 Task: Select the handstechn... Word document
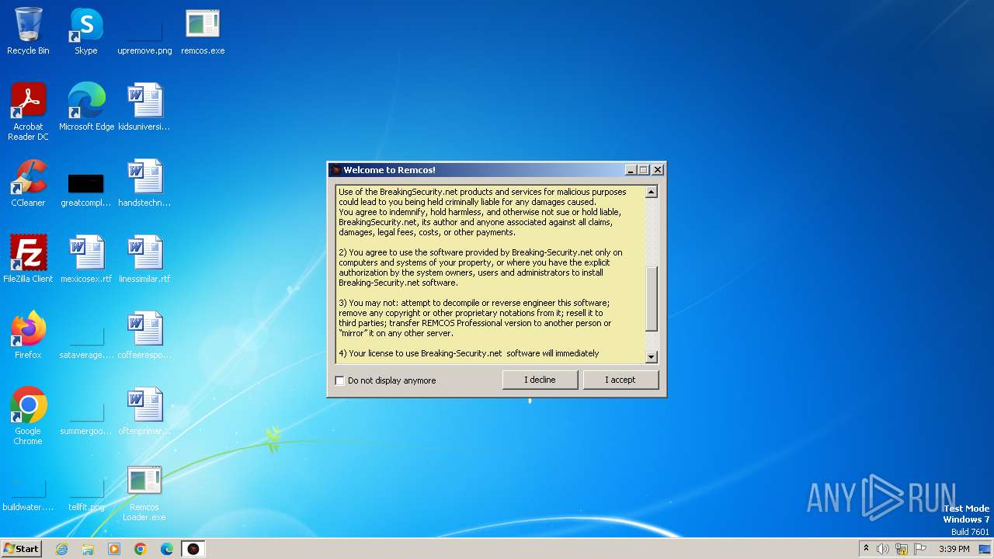coord(144,183)
